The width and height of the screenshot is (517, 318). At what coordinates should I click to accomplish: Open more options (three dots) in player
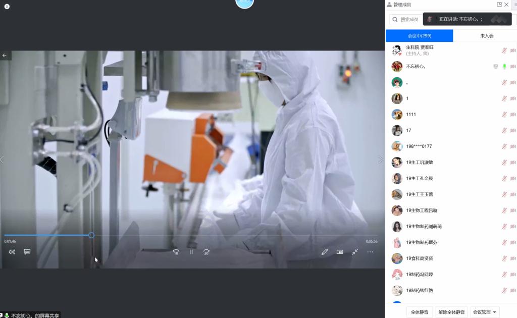coord(370,252)
